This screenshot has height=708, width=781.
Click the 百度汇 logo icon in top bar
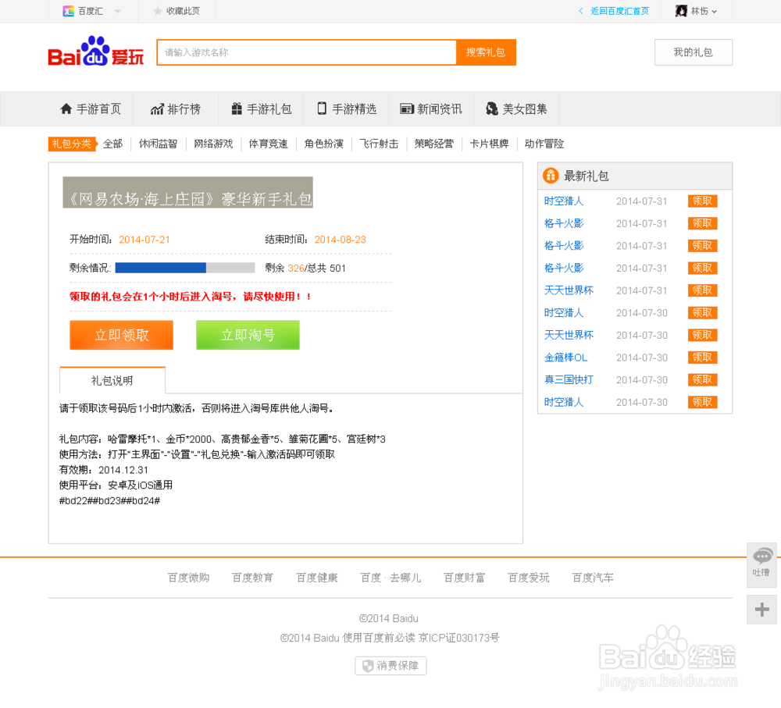(68, 11)
